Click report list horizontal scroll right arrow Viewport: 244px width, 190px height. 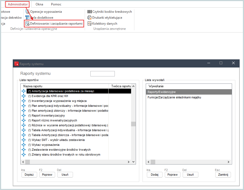tap(129, 162)
